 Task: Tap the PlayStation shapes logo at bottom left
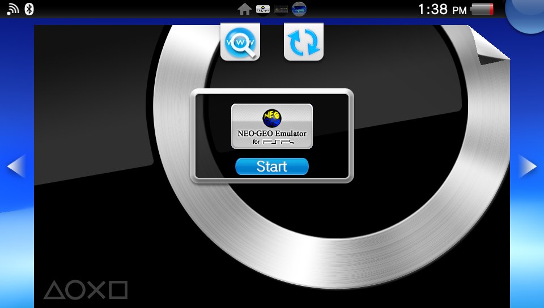click(86, 290)
